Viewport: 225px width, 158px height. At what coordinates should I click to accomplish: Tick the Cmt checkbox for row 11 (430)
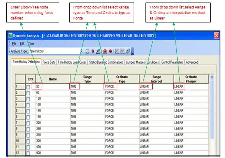(28, 147)
